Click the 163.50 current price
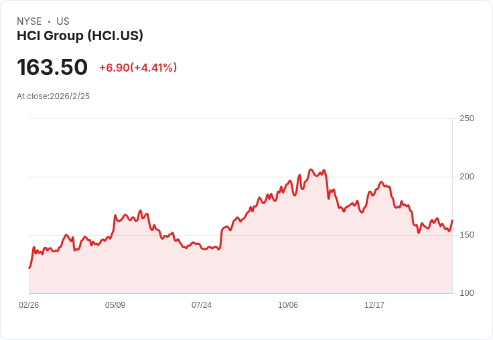This screenshot has width=493, height=340. pos(52,67)
